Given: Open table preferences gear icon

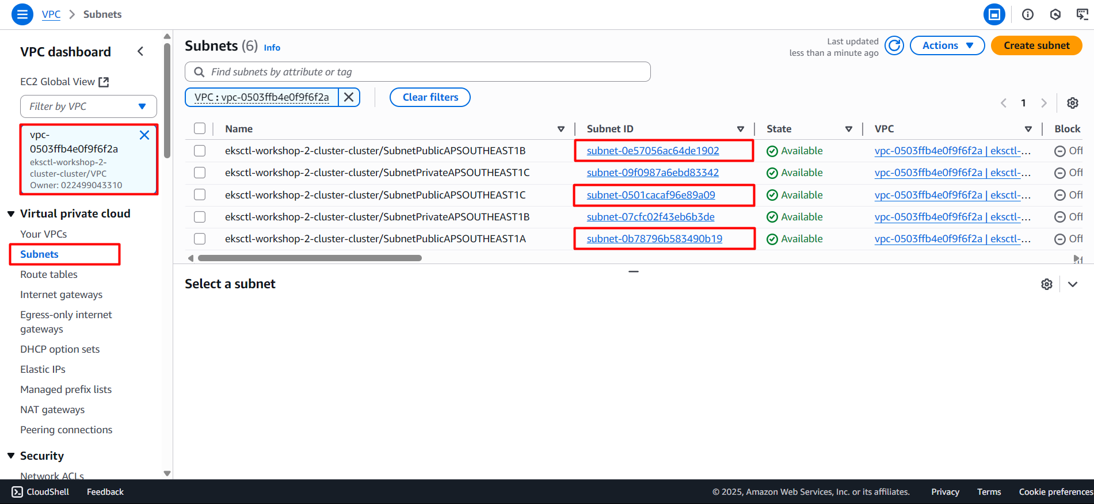Looking at the screenshot, I should tap(1072, 103).
